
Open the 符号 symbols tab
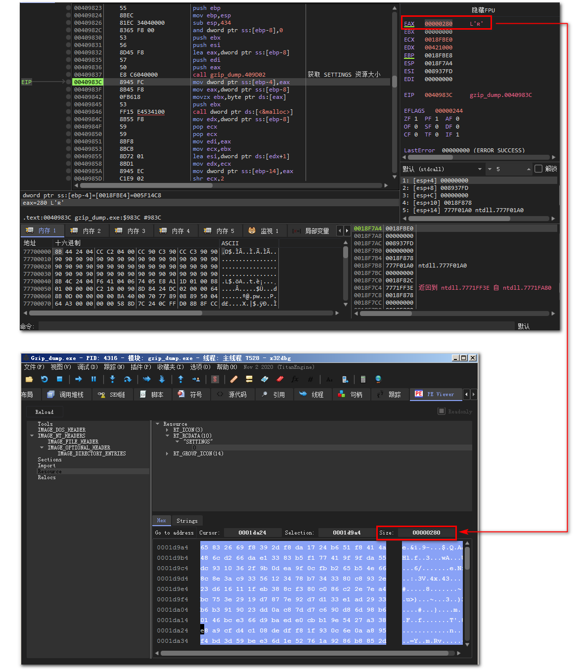[190, 395]
